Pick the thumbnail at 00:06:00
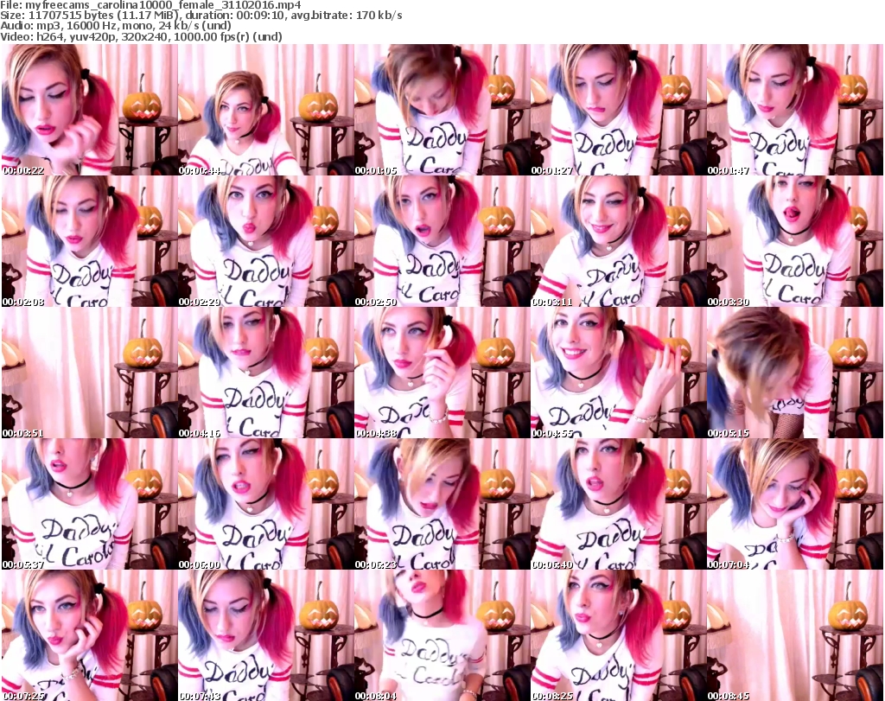885x701 pixels. [x=265, y=504]
